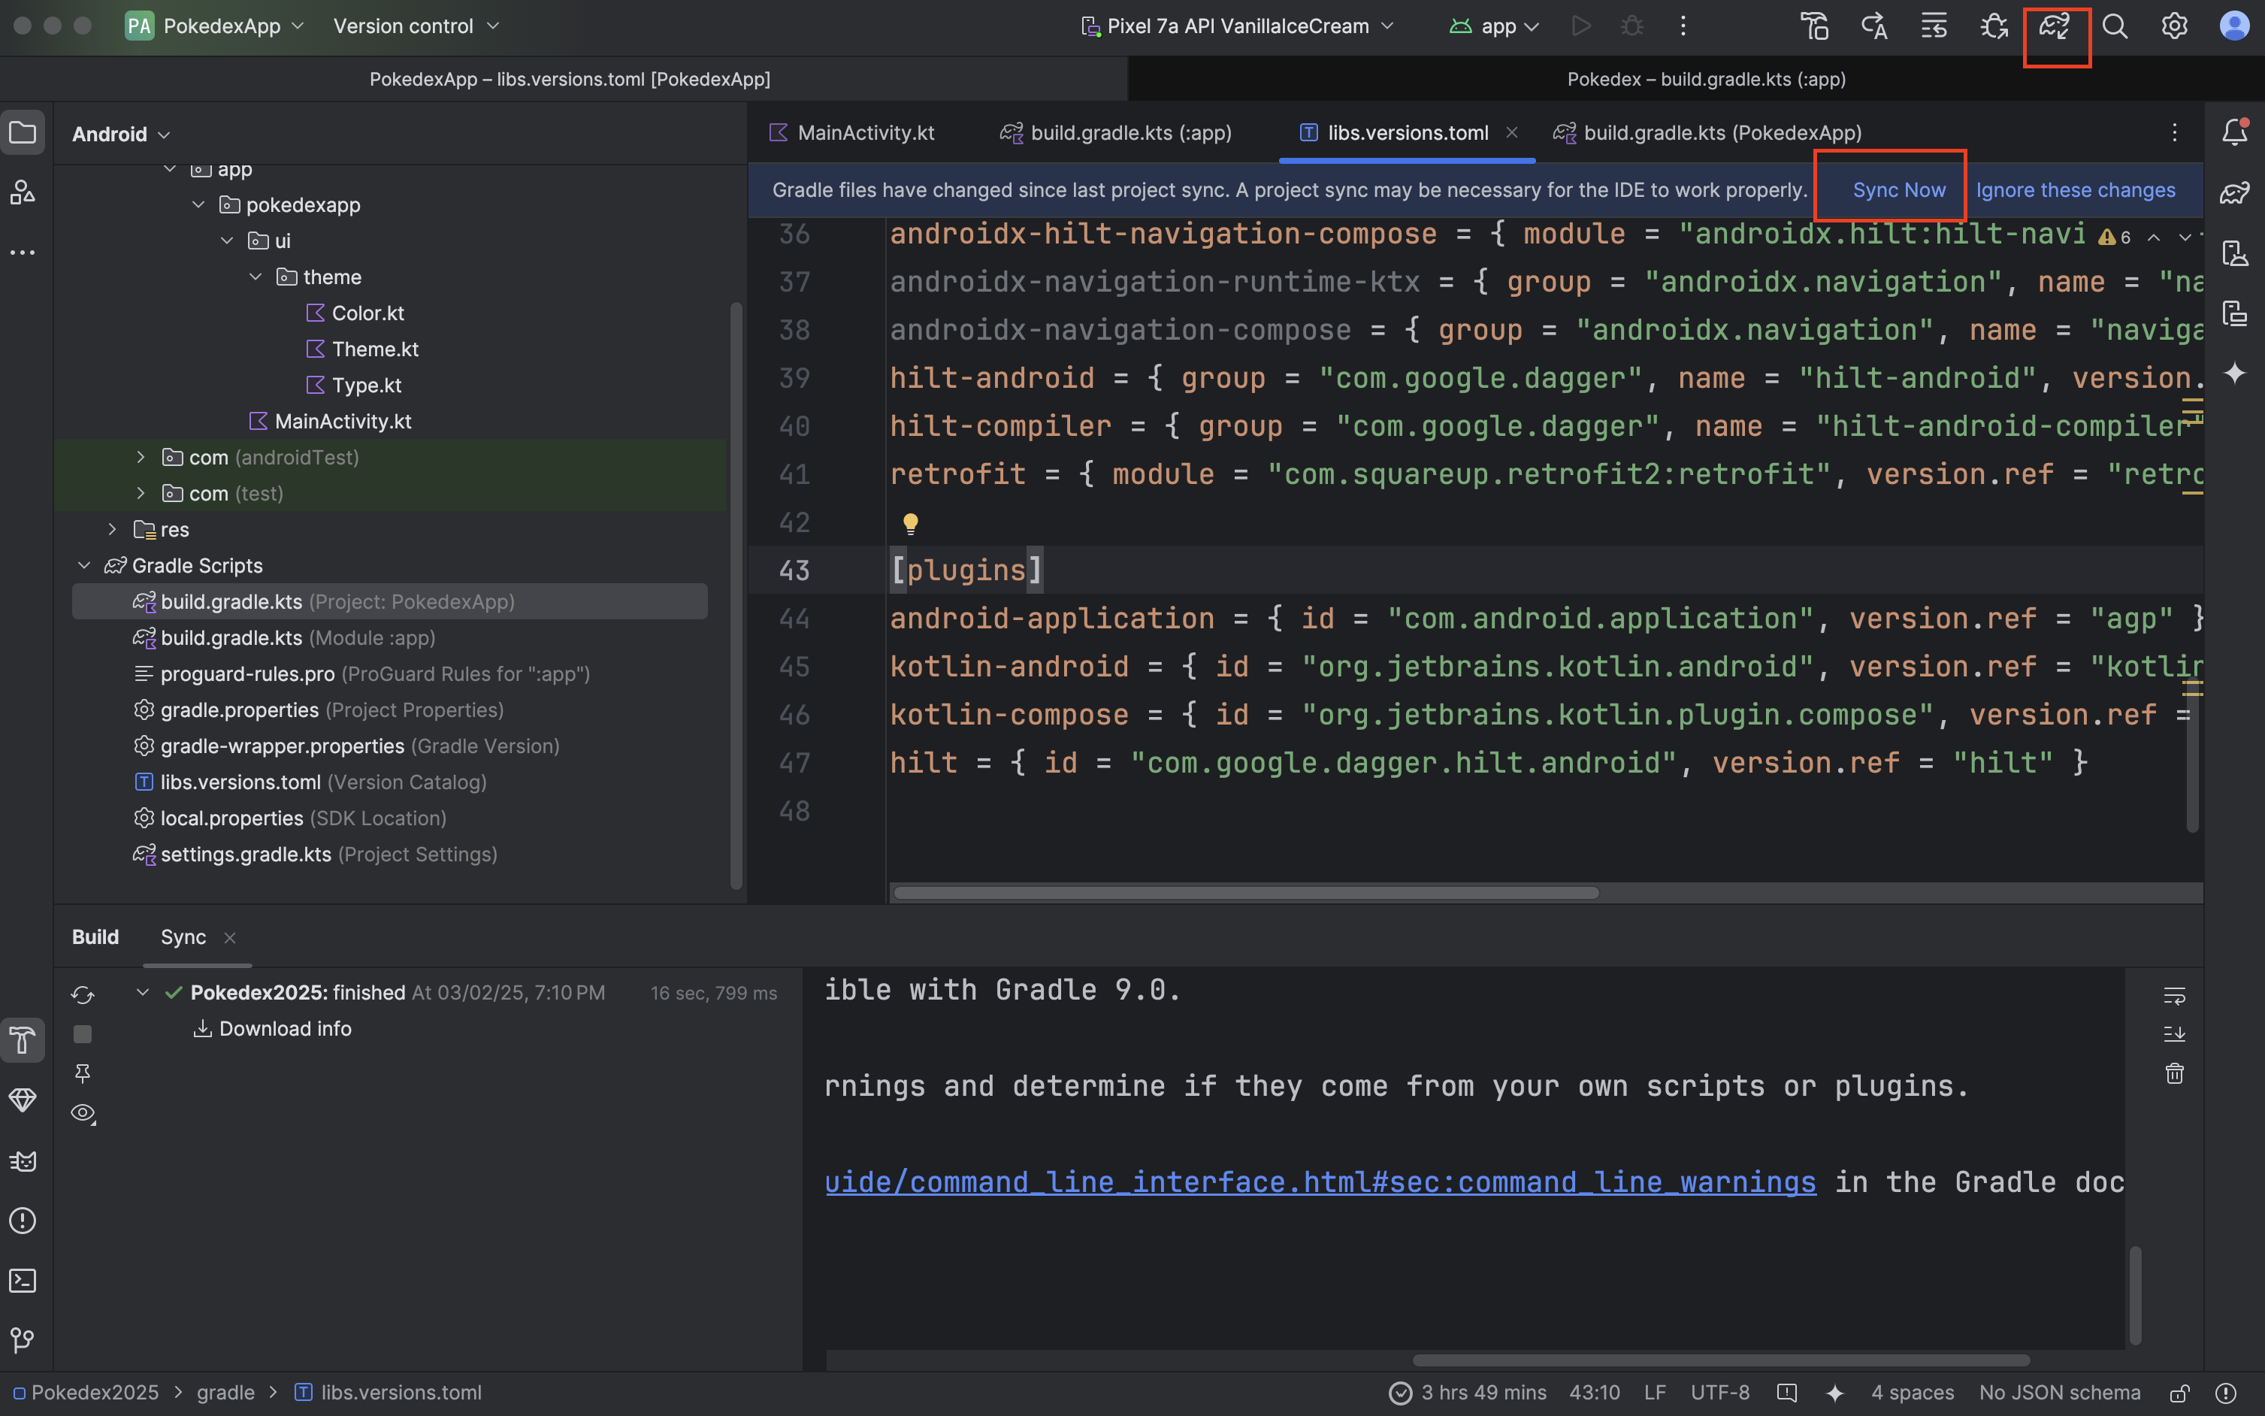Toggle soft-wrap in Build output
2265x1416 pixels.
pyautogui.click(x=2174, y=996)
